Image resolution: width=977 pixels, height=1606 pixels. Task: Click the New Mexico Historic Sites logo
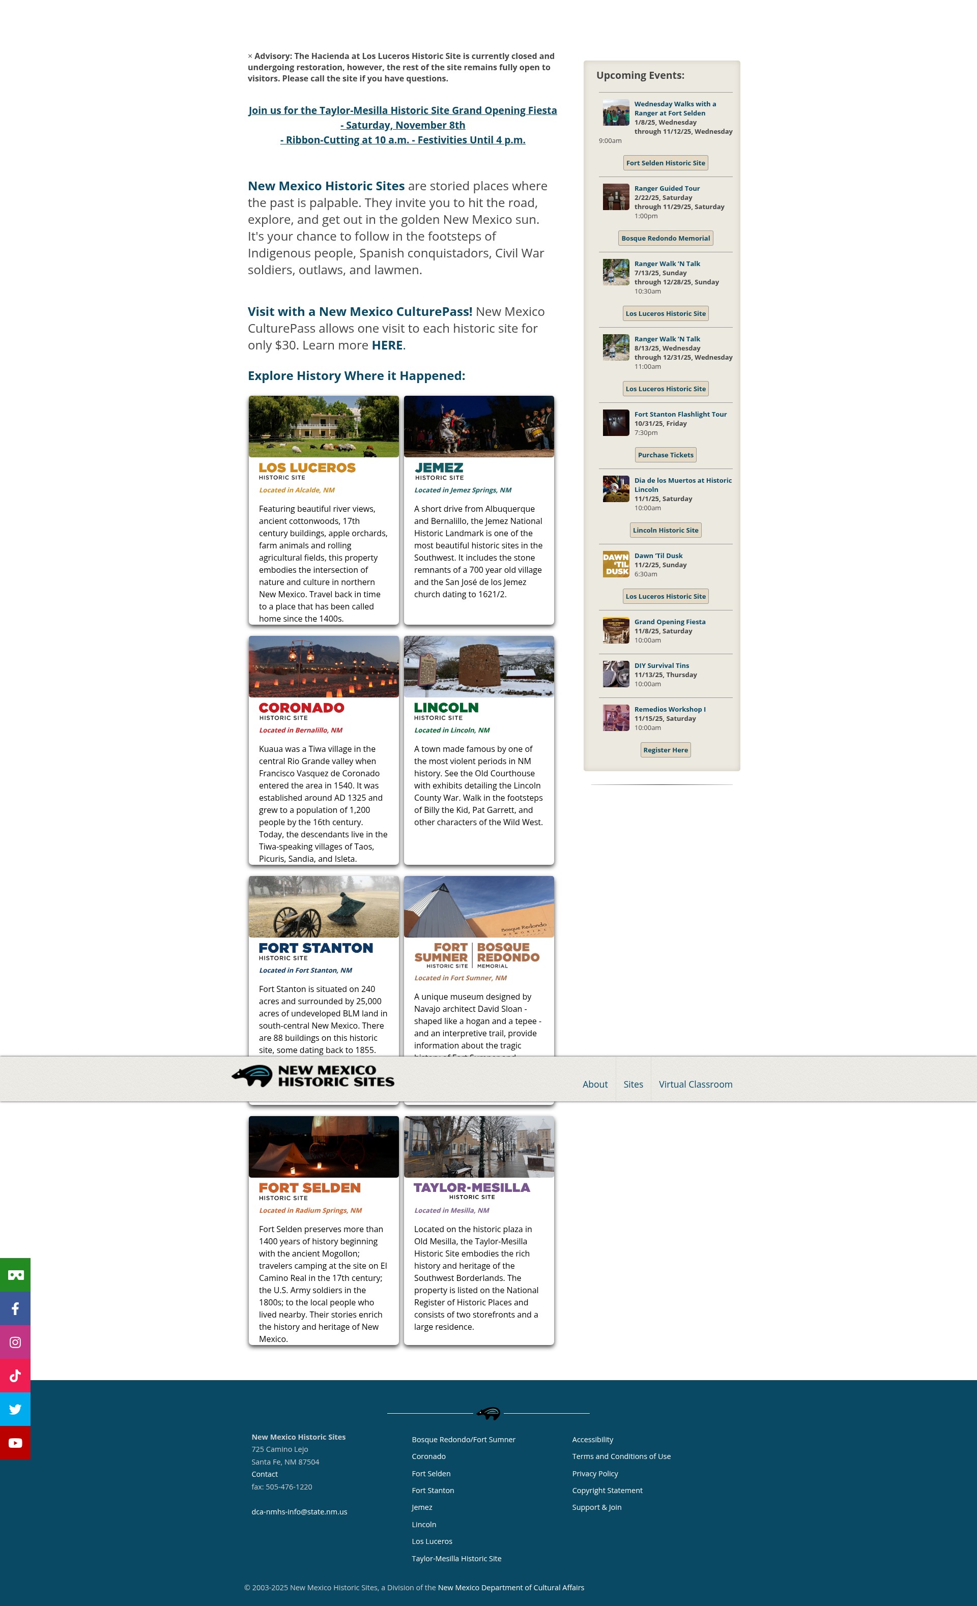coord(313,1075)
